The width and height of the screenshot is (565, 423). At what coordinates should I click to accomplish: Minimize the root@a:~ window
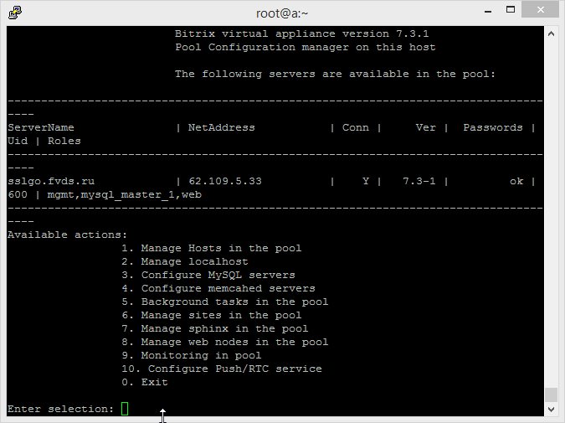click(x=488, y=12)
